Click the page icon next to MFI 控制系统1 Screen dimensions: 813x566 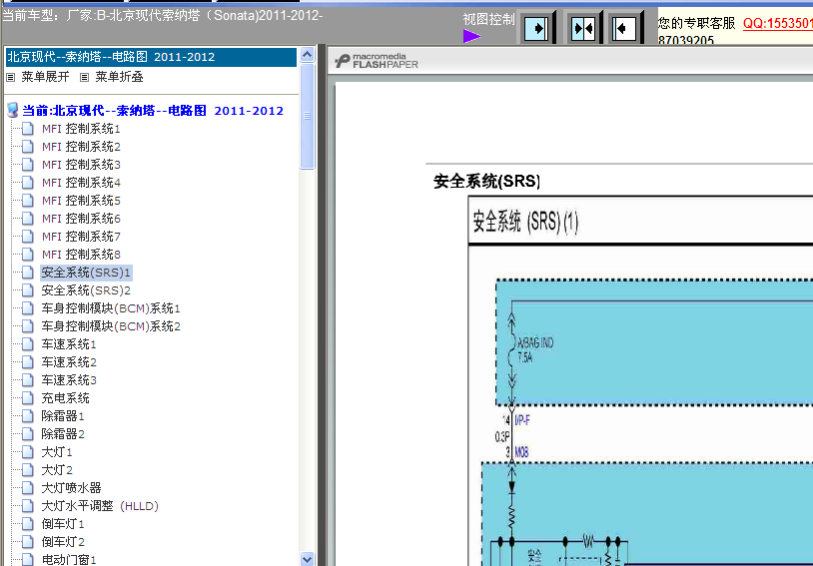click(x=28, y=129)
